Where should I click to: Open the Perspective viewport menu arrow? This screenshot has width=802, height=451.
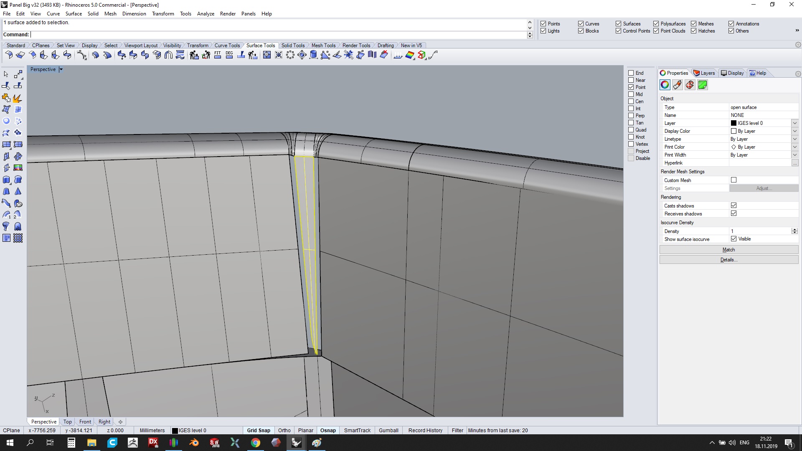(61, 70)
